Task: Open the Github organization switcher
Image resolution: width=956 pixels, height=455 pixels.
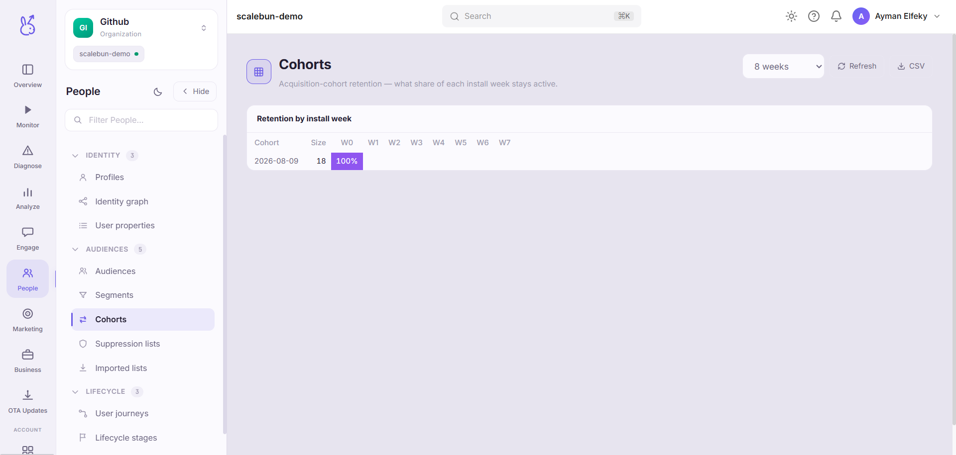Action: click(x=141, y=28)
